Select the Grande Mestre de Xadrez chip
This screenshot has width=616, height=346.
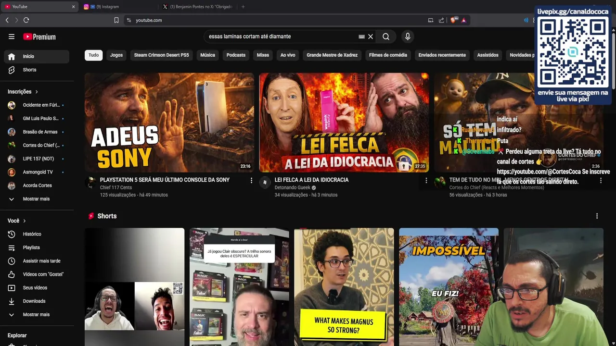click(332, 55)
